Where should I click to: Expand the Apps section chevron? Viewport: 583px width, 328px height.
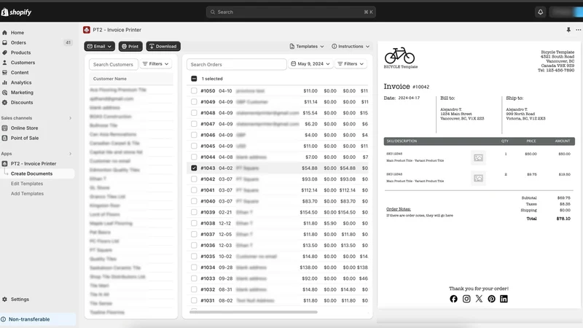point(70,154)
